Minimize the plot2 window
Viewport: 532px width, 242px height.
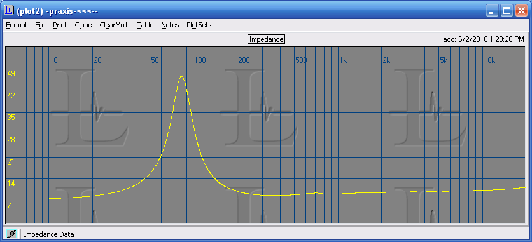pos(491,11)
